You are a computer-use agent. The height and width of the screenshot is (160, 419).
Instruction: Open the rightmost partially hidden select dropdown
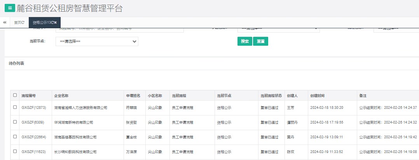(x=396, y=29)
